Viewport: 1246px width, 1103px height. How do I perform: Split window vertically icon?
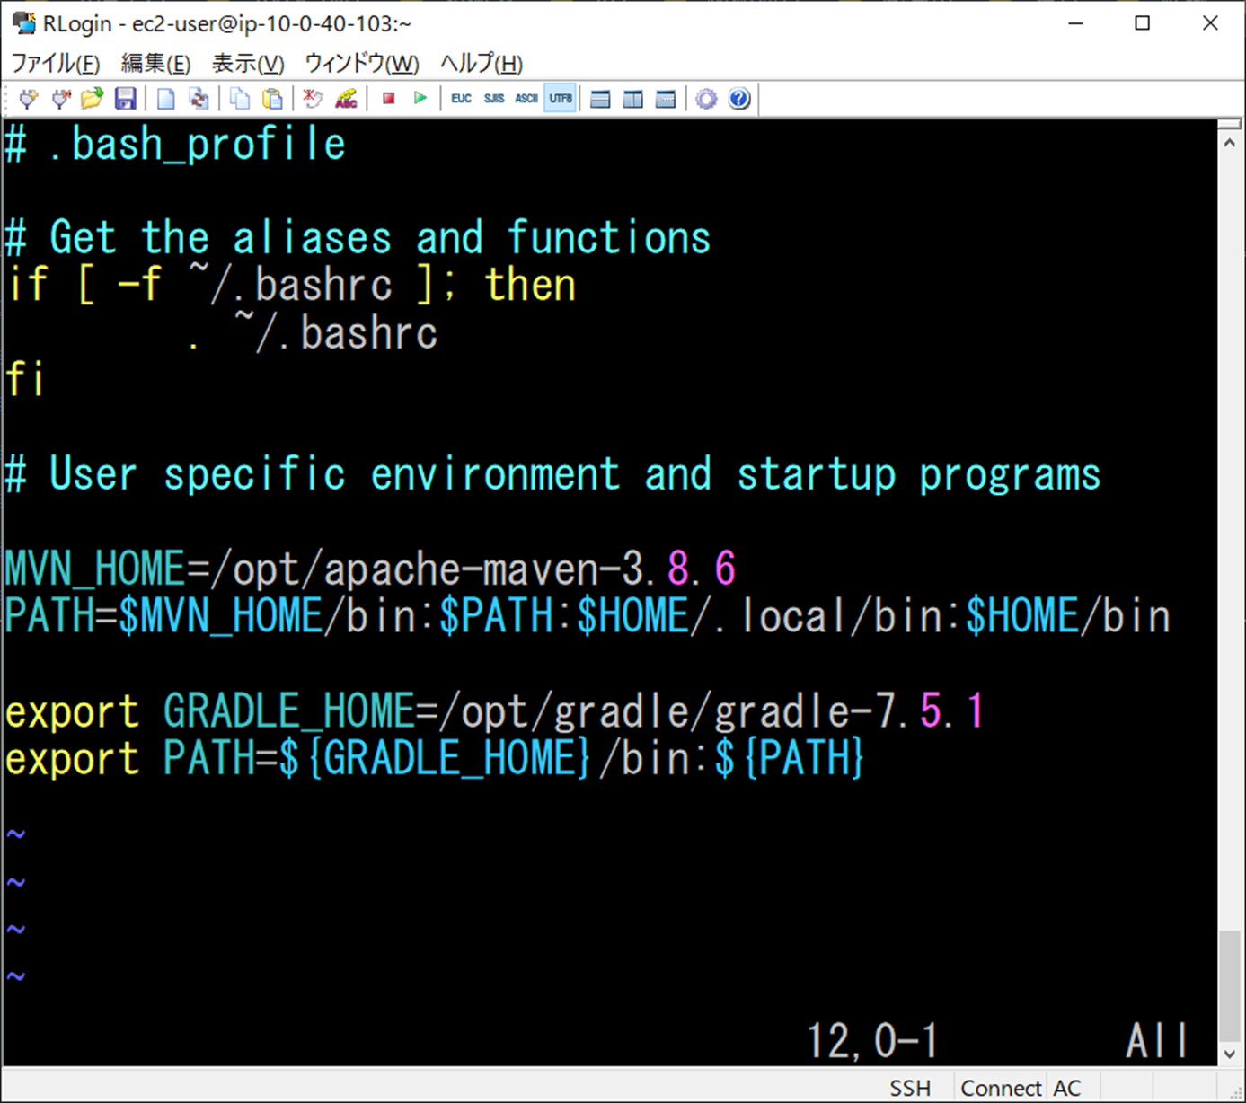click(633, 99)
